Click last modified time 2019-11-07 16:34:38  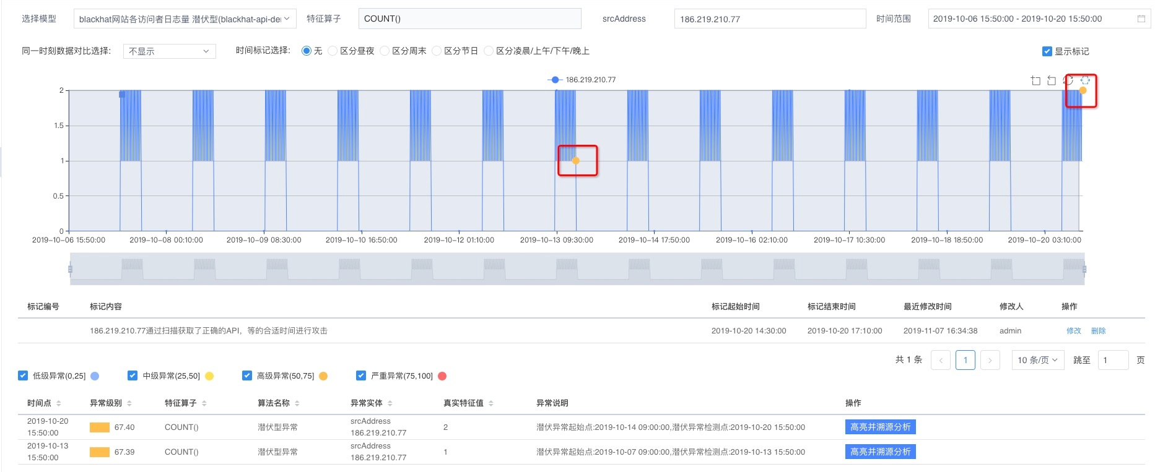coord(941,331)
